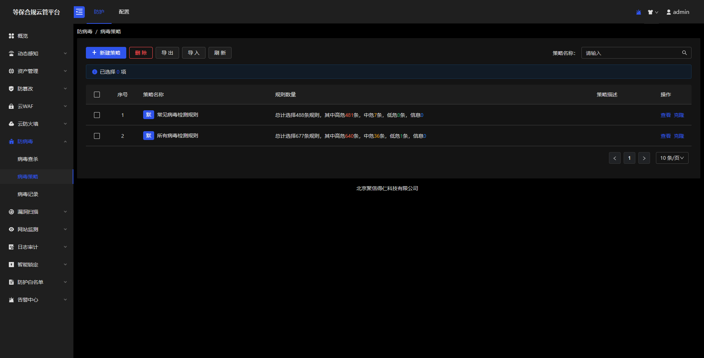Image resolution: width=704 pixels, height=358 pixels.
Task: Click 默 badge on 常见病毒检测规则 row
Action: (x=149, y=115)
